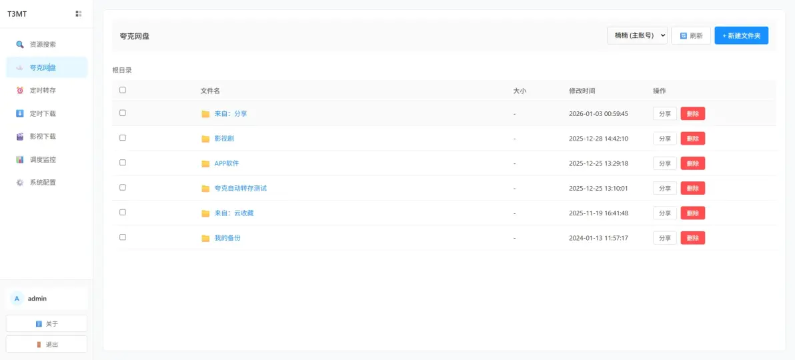
Task: Click the timestamp 2024-01-13 11:57:17
Action: pos(598,238)
